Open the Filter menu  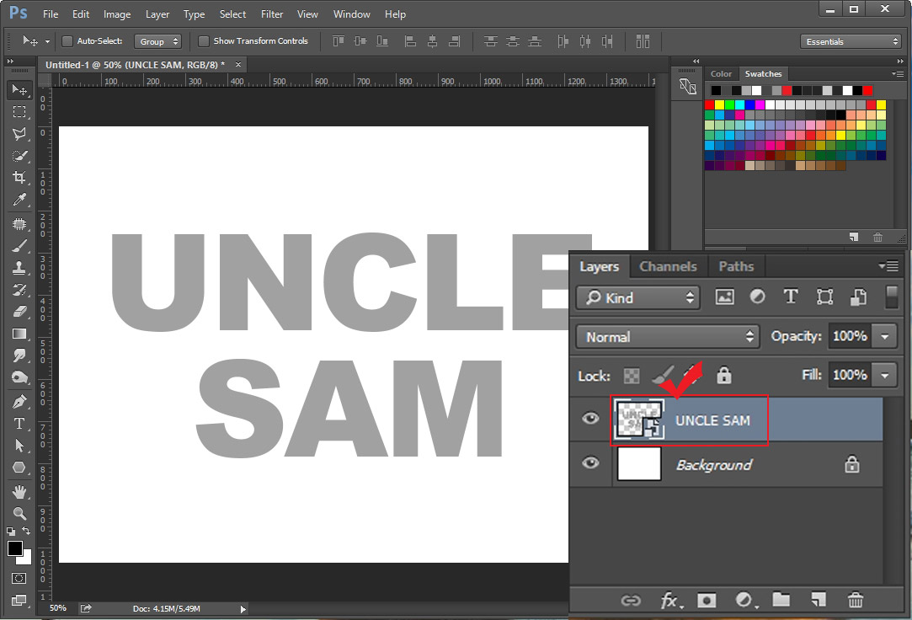click(271, 13)
